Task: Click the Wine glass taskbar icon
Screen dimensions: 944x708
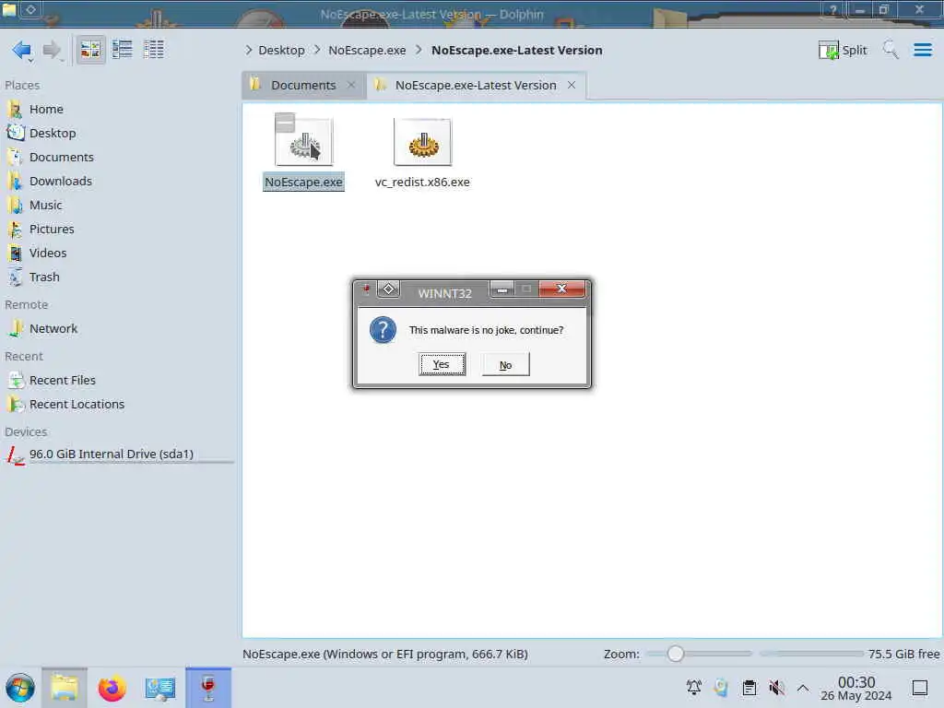Action: [x=208, y=688]
